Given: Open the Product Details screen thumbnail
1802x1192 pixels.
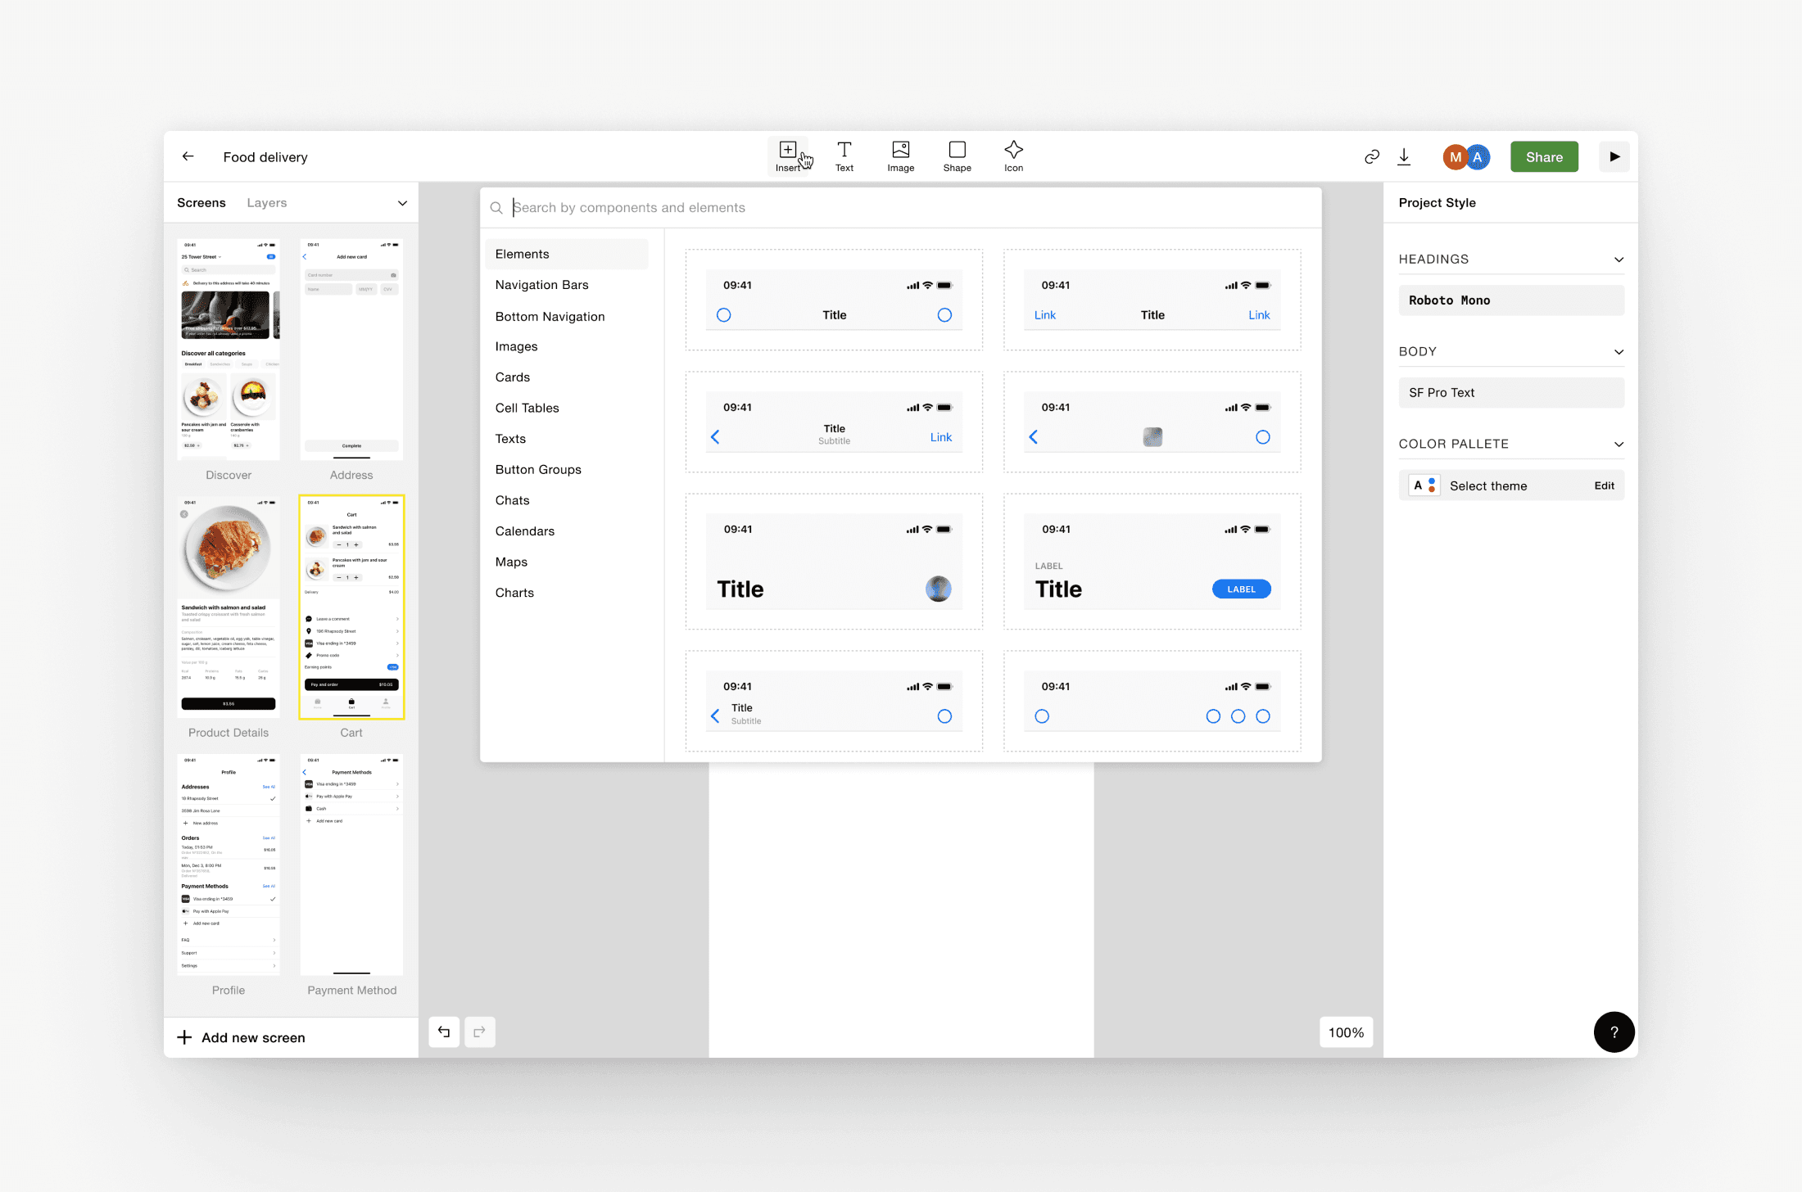Looking at the screenshot, I should [229, 607].
